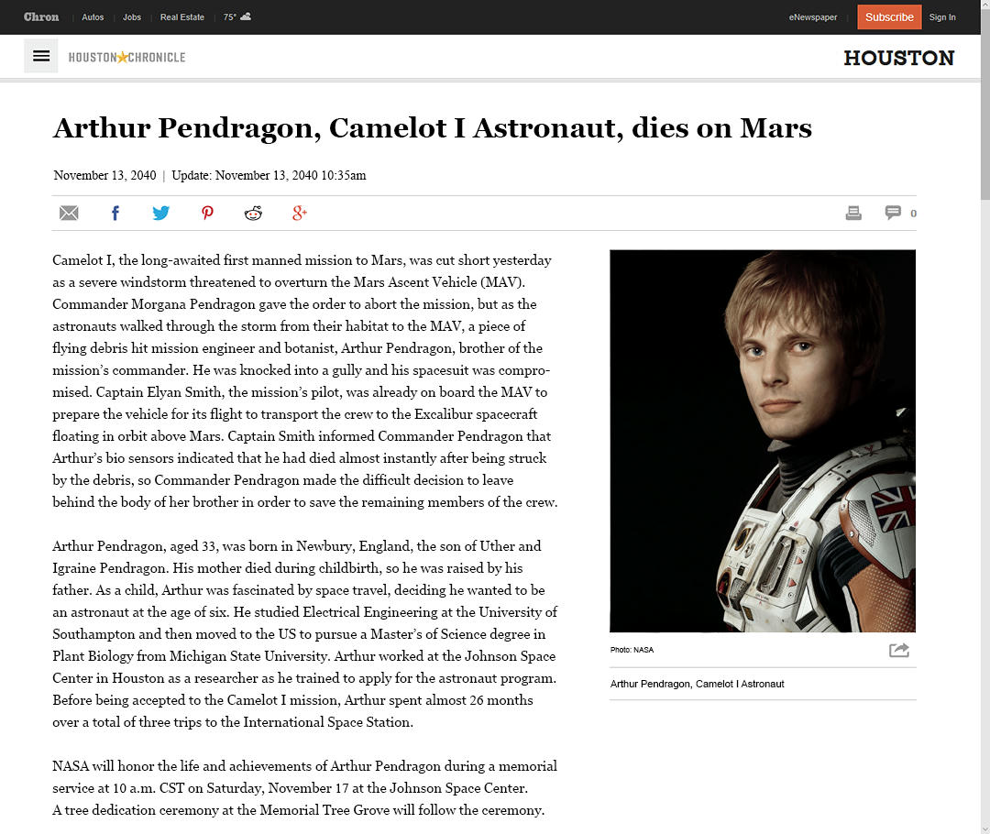The width and height of the screenshot is (990, 834).
Task: Click the 'Photo: NASA' credit text
Action: [632, 650]
